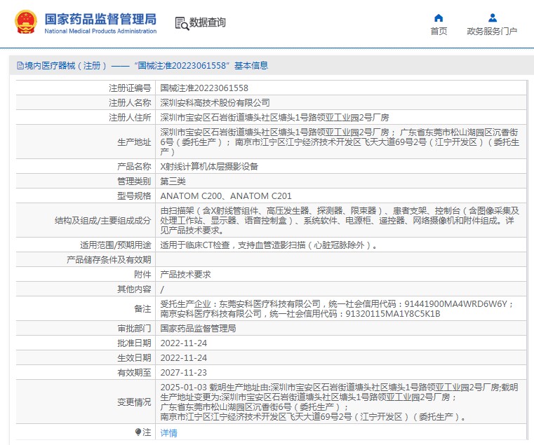This screenshot has height=445, width=534.
Task: Open the 数据查询 search icon
Action: pos(182,23)
